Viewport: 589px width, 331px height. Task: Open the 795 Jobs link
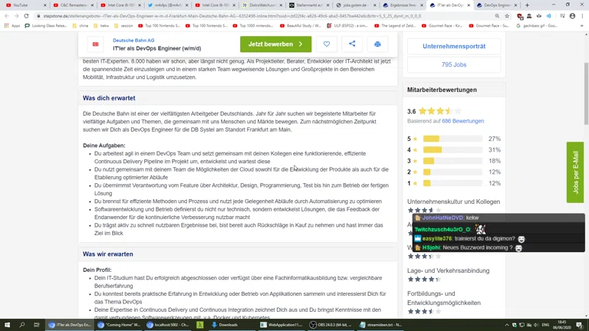454,64
